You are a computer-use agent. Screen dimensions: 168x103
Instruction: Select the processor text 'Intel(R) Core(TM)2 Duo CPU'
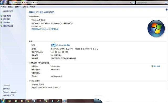tap(62, 49)
